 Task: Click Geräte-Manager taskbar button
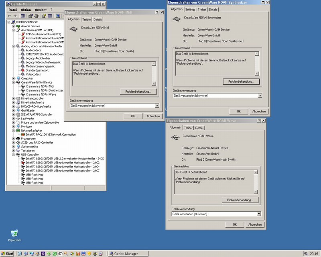128,254
